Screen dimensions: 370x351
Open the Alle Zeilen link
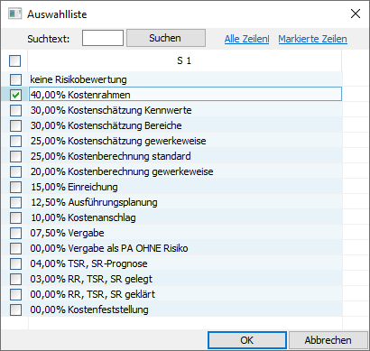click(x=246, y=39)
